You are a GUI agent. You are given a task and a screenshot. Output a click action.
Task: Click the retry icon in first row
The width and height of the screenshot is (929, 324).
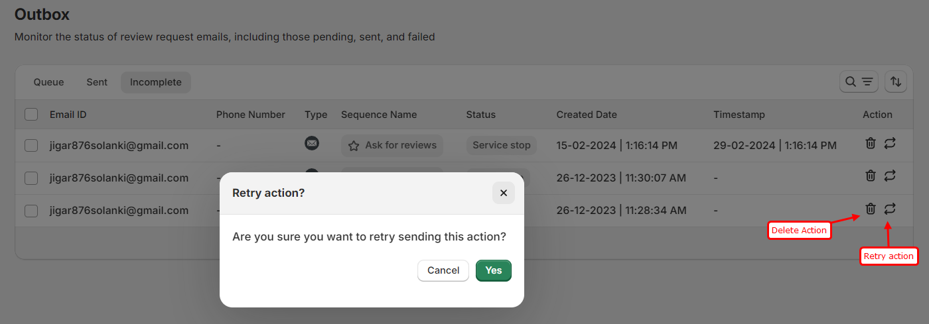pos(891,143)
